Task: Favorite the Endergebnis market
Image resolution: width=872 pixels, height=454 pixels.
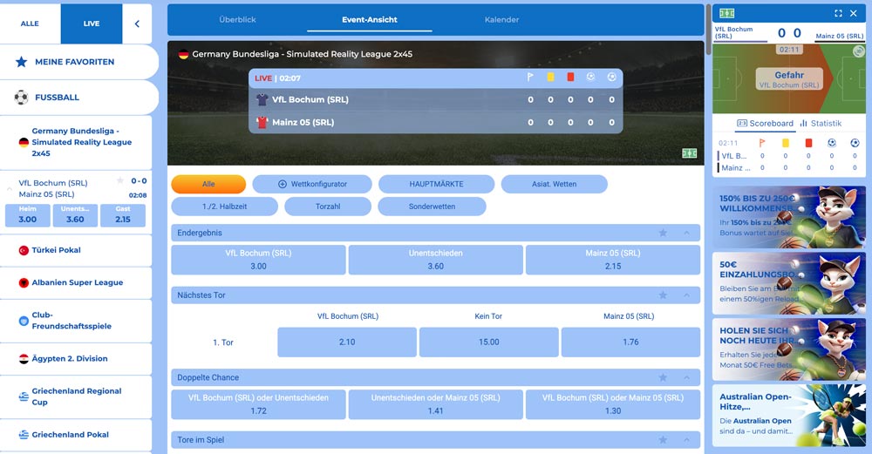Action: tap(663, 233)
